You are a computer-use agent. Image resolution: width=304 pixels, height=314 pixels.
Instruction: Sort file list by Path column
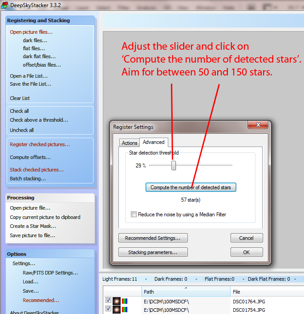point(186,291)
